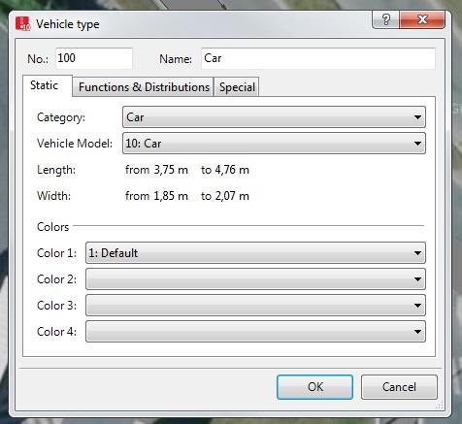Screen dimensions: 462x424
Task: Open the empty Color 2 dropdown
Action: coord(255,279)
